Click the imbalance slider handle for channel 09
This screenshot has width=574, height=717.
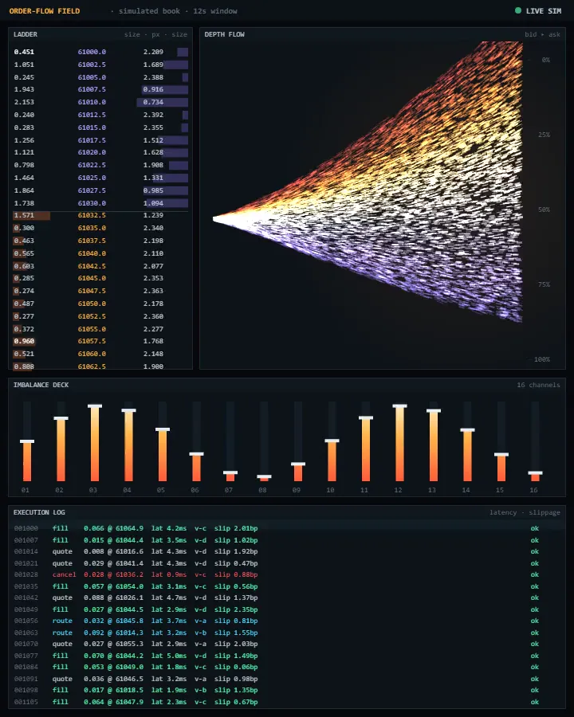[298, 464]
